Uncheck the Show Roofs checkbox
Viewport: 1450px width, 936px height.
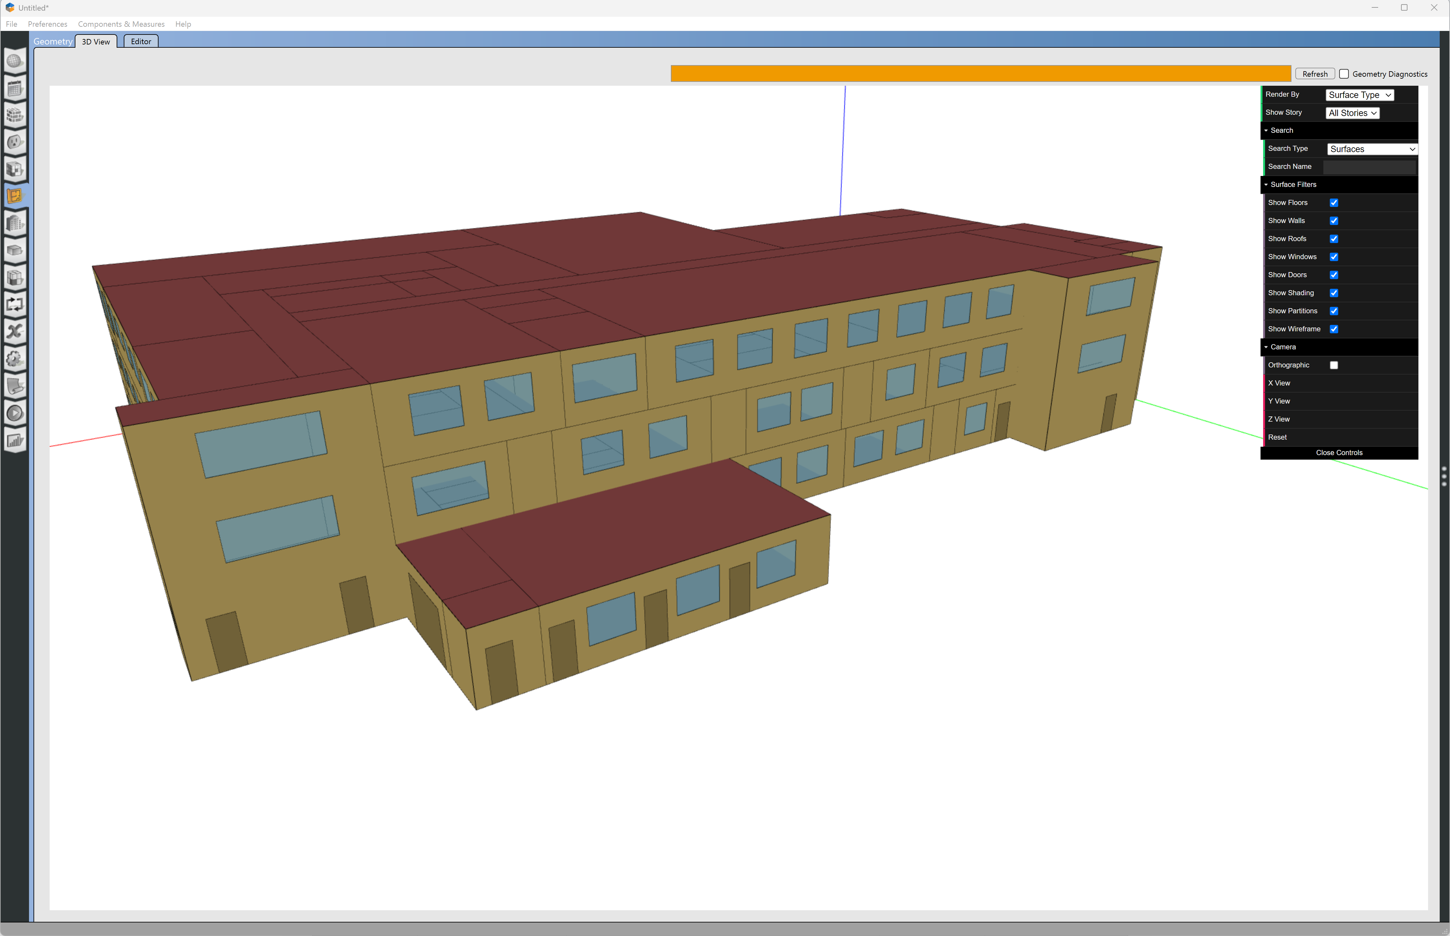click(x=1333, y=239)
